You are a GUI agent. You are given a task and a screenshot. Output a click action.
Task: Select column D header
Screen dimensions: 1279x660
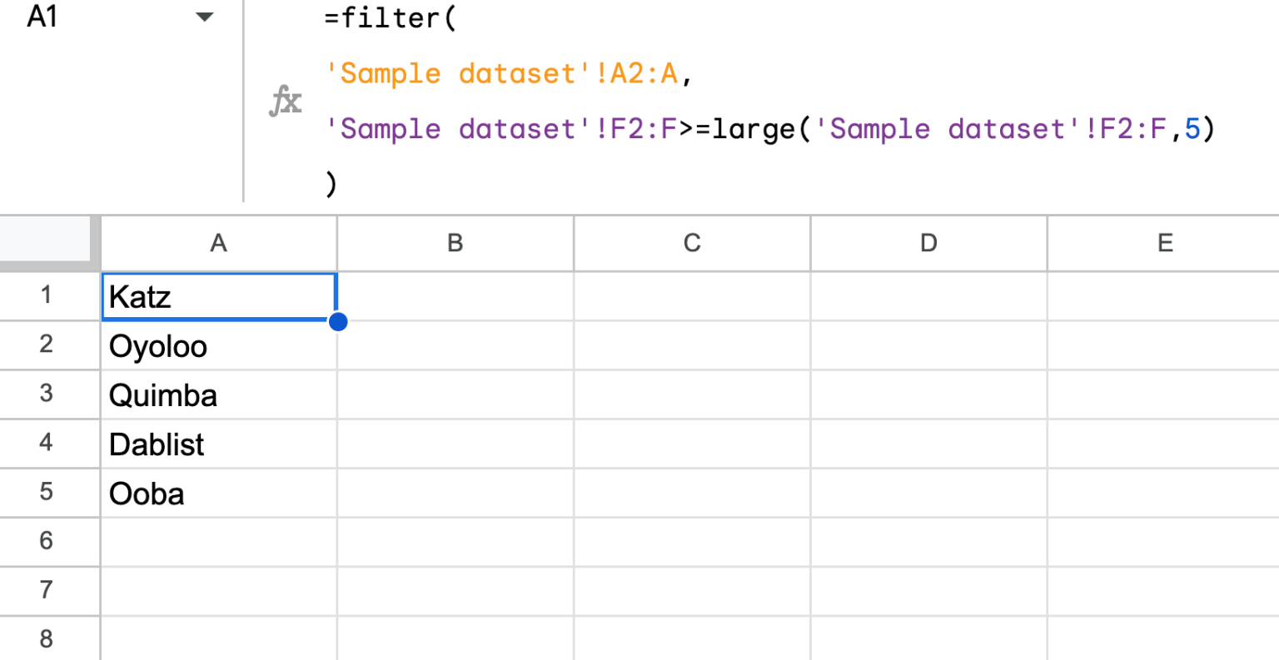click(928, 243)
